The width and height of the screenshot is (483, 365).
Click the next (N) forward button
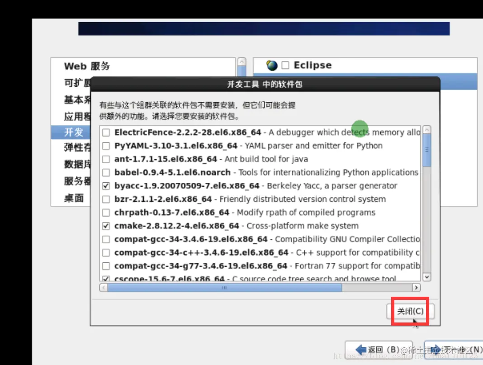(x=454, y=350)
